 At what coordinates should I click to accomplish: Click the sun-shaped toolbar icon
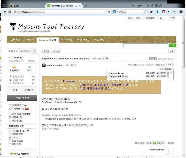point(152,5)
